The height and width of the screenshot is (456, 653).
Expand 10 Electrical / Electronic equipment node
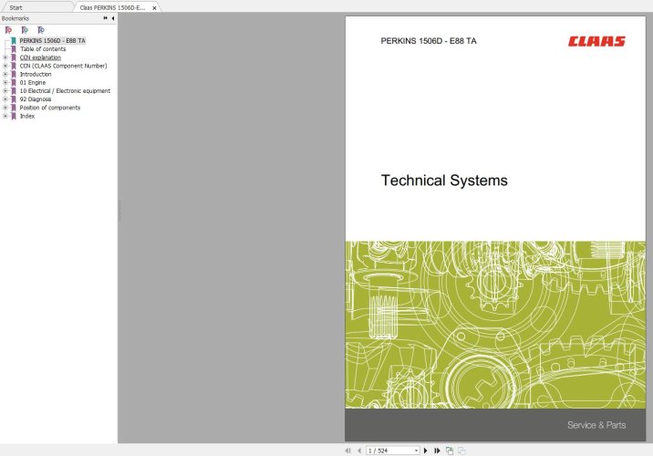click(x=5, y=91)
